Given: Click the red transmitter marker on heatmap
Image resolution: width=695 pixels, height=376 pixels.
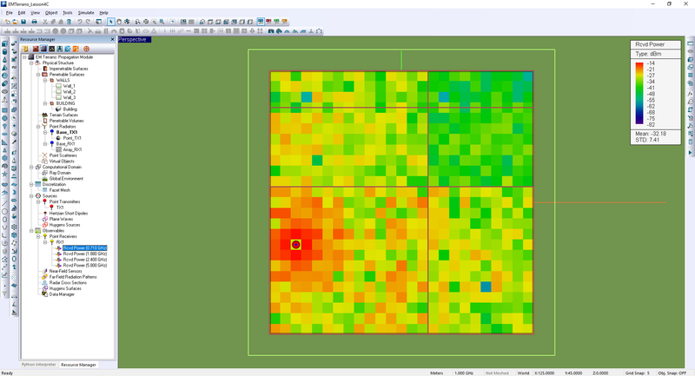Looking at the screenshot, I should click(295, 246).
